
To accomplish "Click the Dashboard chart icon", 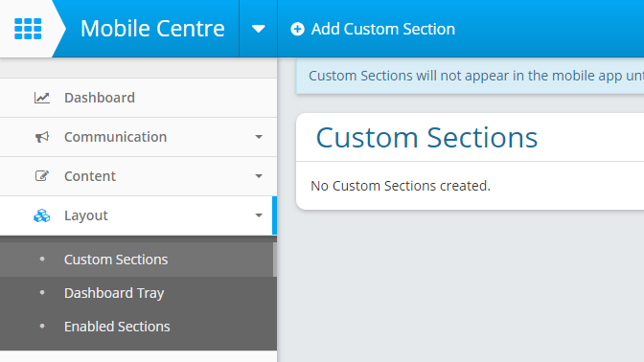I will 42,98.
